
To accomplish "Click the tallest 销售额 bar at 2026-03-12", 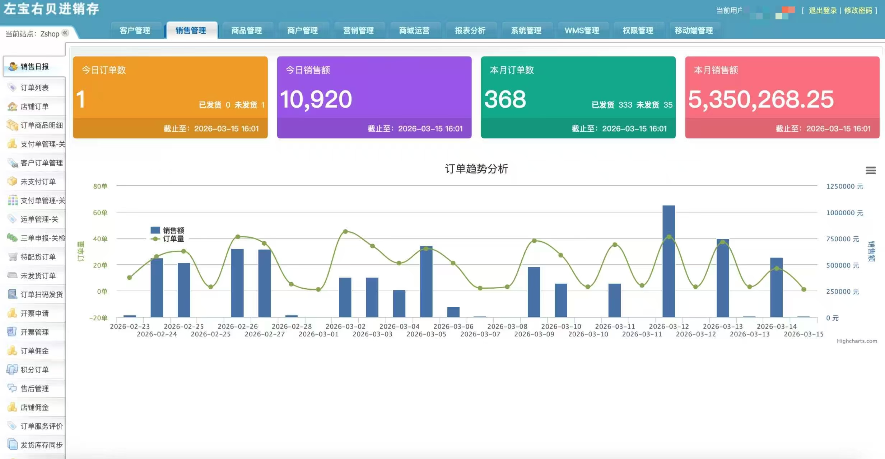I will click(x=669, y=261).
